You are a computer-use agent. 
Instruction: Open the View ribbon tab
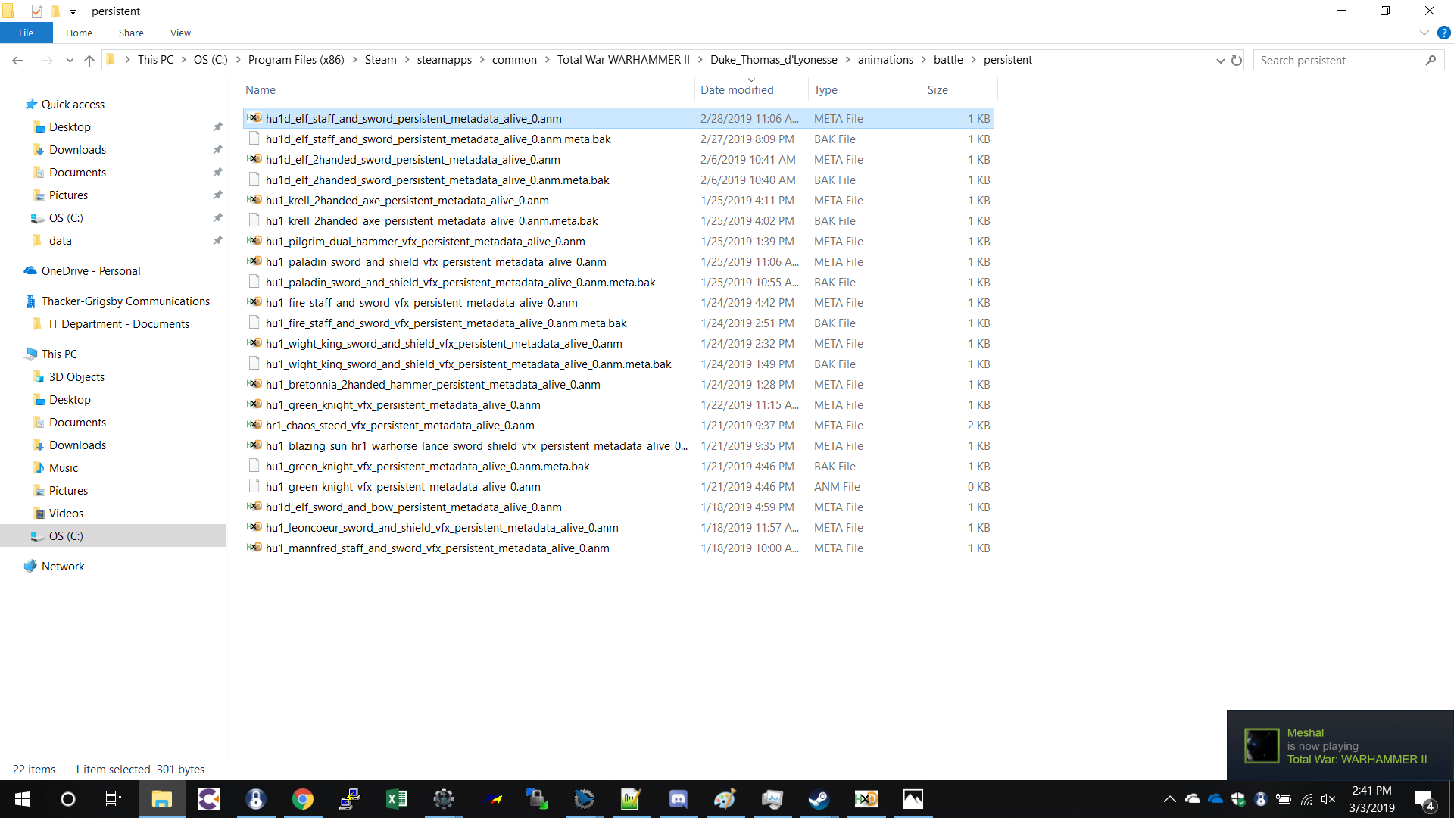click(x=180, y=33)
